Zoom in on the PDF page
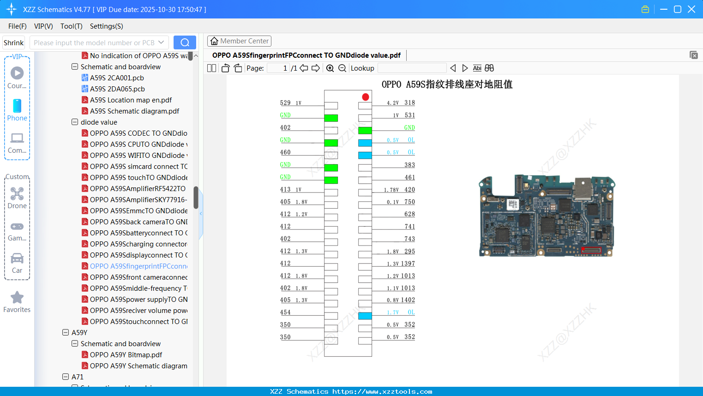The height and width of the screenshot is (396, 703). tap(330, 68)
